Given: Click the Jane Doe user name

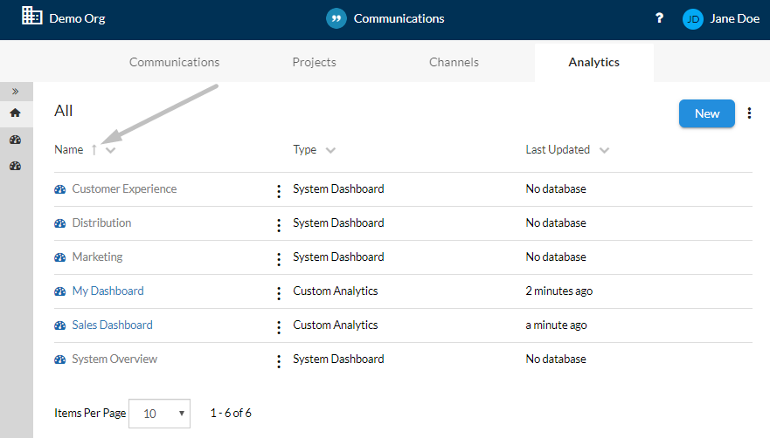Looking at the screenshot, I should click(x=735, y=18).
